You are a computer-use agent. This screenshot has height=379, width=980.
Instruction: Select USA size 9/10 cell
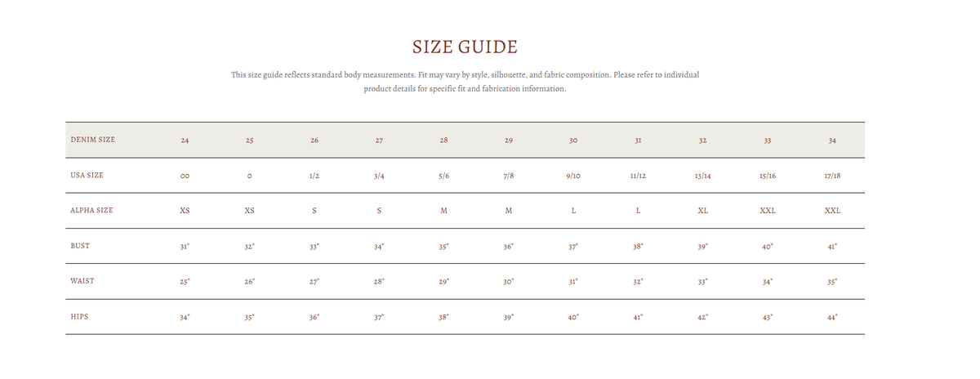tap(573, 176)
